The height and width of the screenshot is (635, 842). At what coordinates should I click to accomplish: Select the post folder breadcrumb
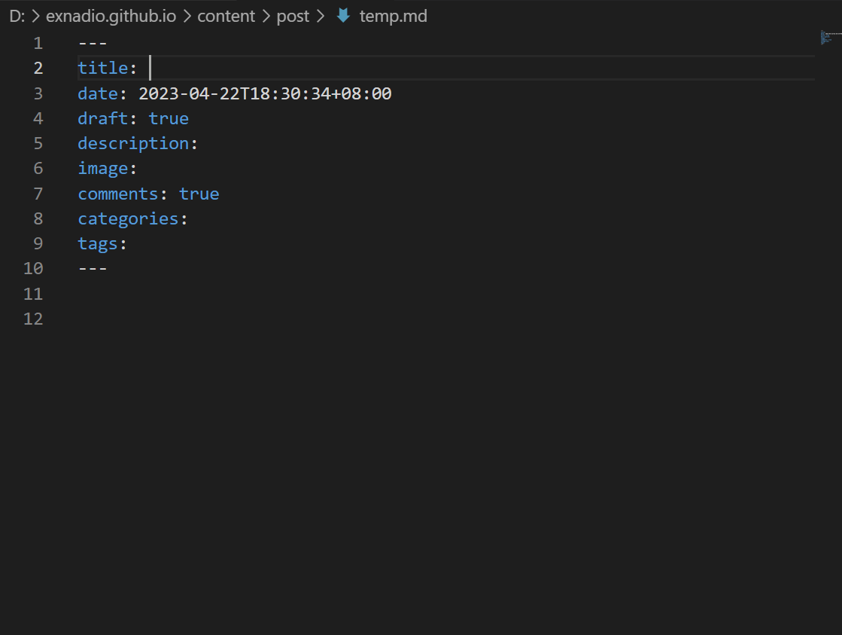[293, 16]
